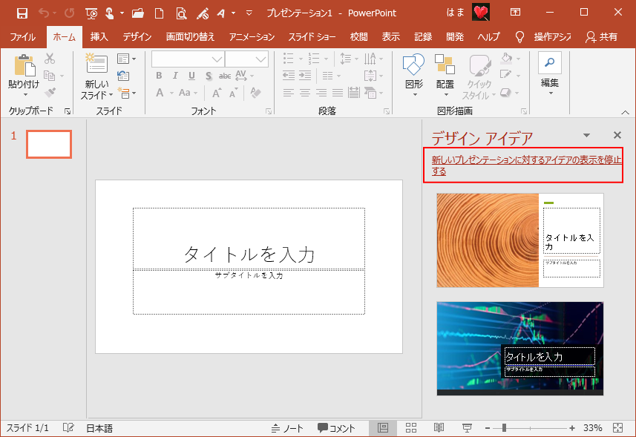Viewport: 636px width, 437px height.
Task: Close the Design Ideas pane
Action: click(x=617, y=135)
